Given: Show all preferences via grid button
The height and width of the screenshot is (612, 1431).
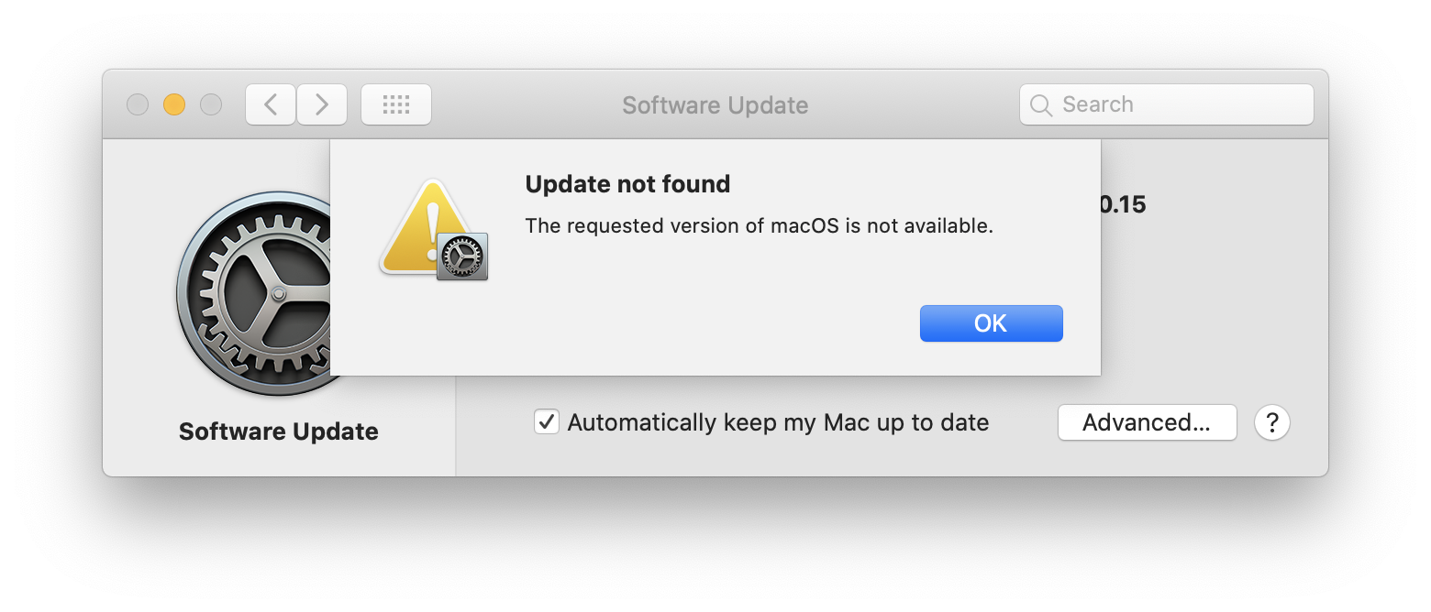Looking at the screenshot, I should click(395, 104).
